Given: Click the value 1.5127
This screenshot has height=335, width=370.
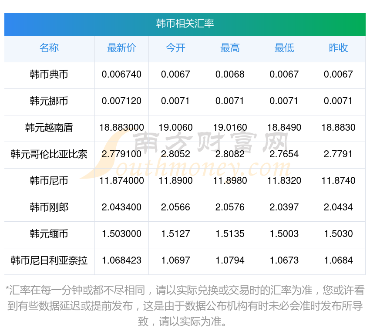Looking at the screenshot, I should (x=175, y=234).
